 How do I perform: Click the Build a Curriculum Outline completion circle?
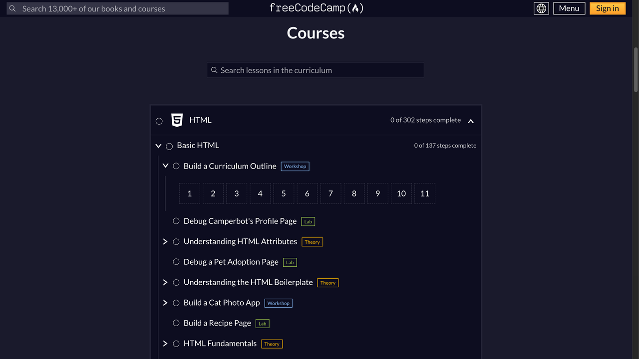pyautogui.click(x=176, y=166)
